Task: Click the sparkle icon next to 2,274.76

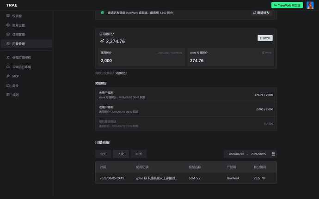Action: (x=102, y=41)
